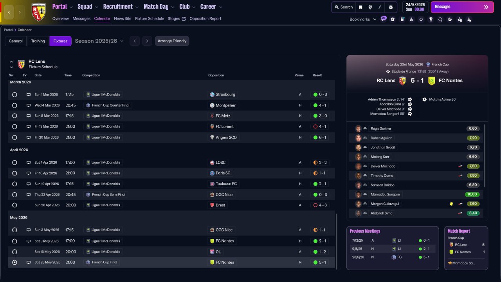Screen dimensions: 501x282
Task: Click the 24/5/2026 date and time display
Action: 415,7
